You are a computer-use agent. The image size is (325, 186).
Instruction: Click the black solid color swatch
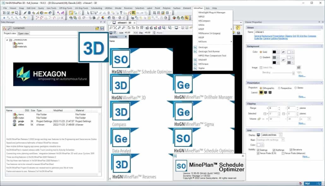(x=274, y=52)
